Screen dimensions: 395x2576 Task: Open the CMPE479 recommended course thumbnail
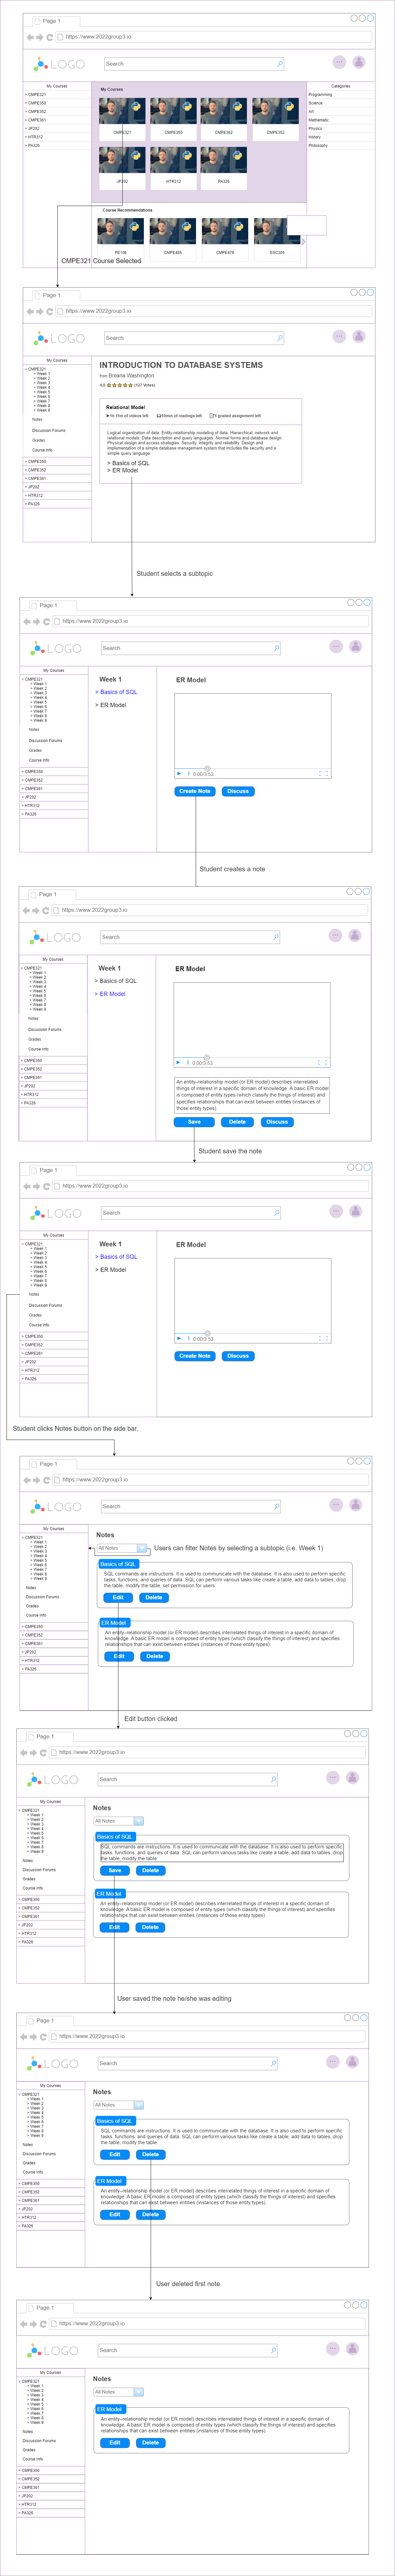click(x=225, y=231)
